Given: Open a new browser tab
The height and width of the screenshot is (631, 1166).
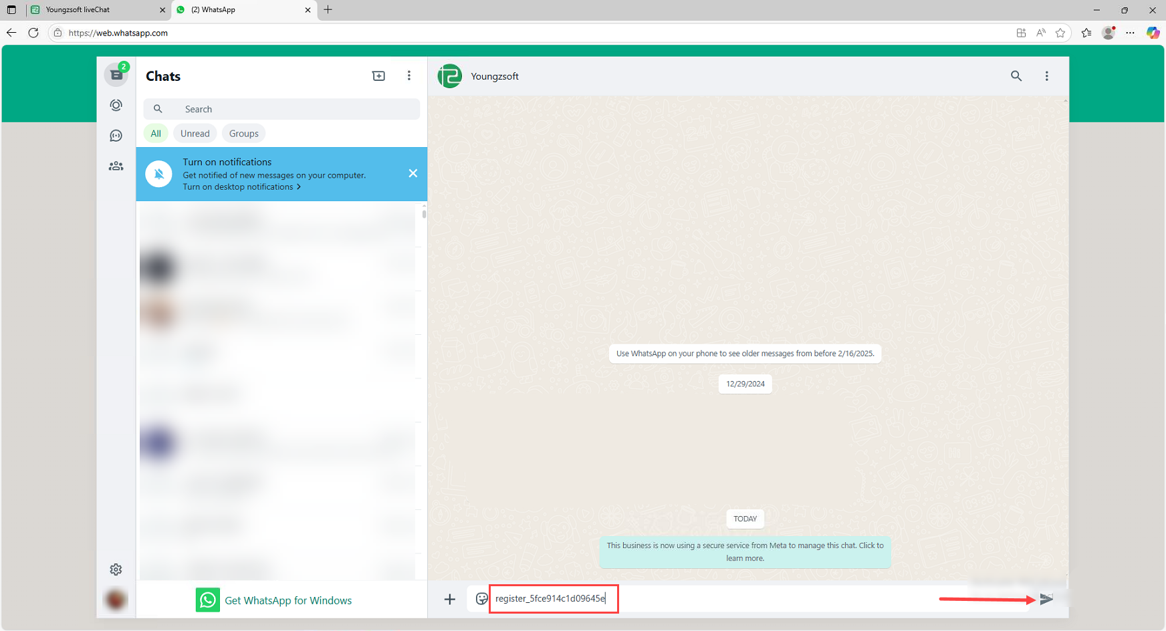Looking at the screenshot, I should [328, 10].
